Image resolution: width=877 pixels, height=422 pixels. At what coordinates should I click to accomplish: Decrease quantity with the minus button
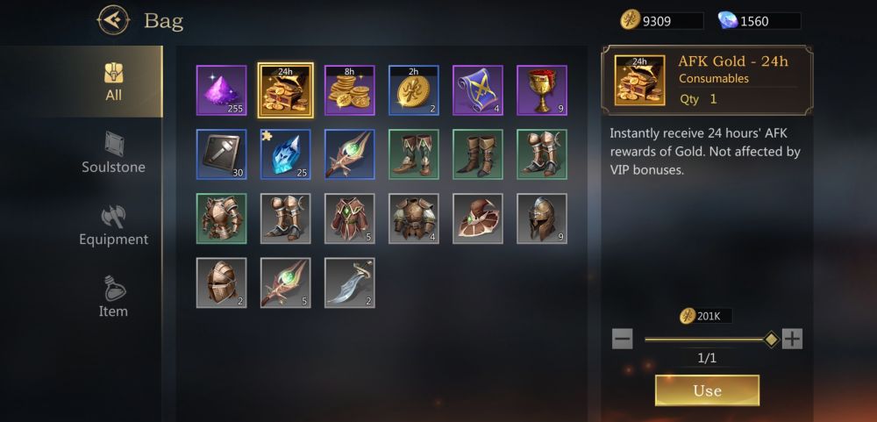pyautogui.click(x=622, y=339)
